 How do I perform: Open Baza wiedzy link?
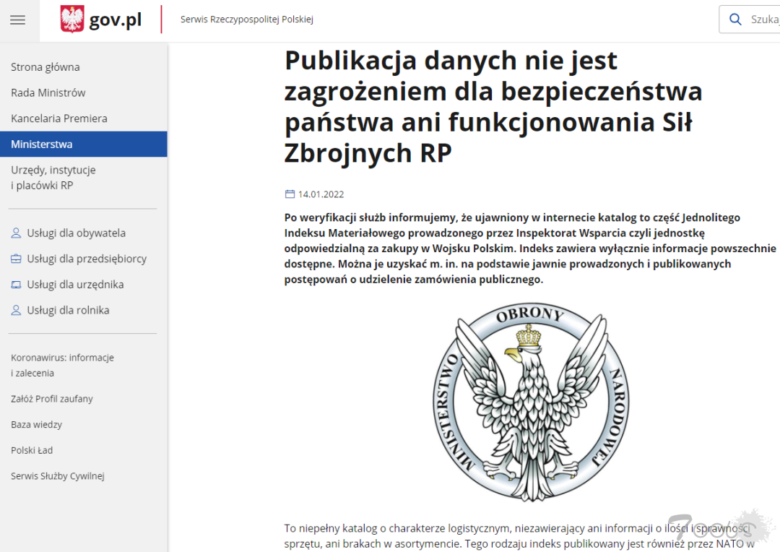click(x=37, y=425)
